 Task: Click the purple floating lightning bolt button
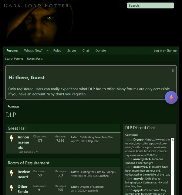pos(171,97)
